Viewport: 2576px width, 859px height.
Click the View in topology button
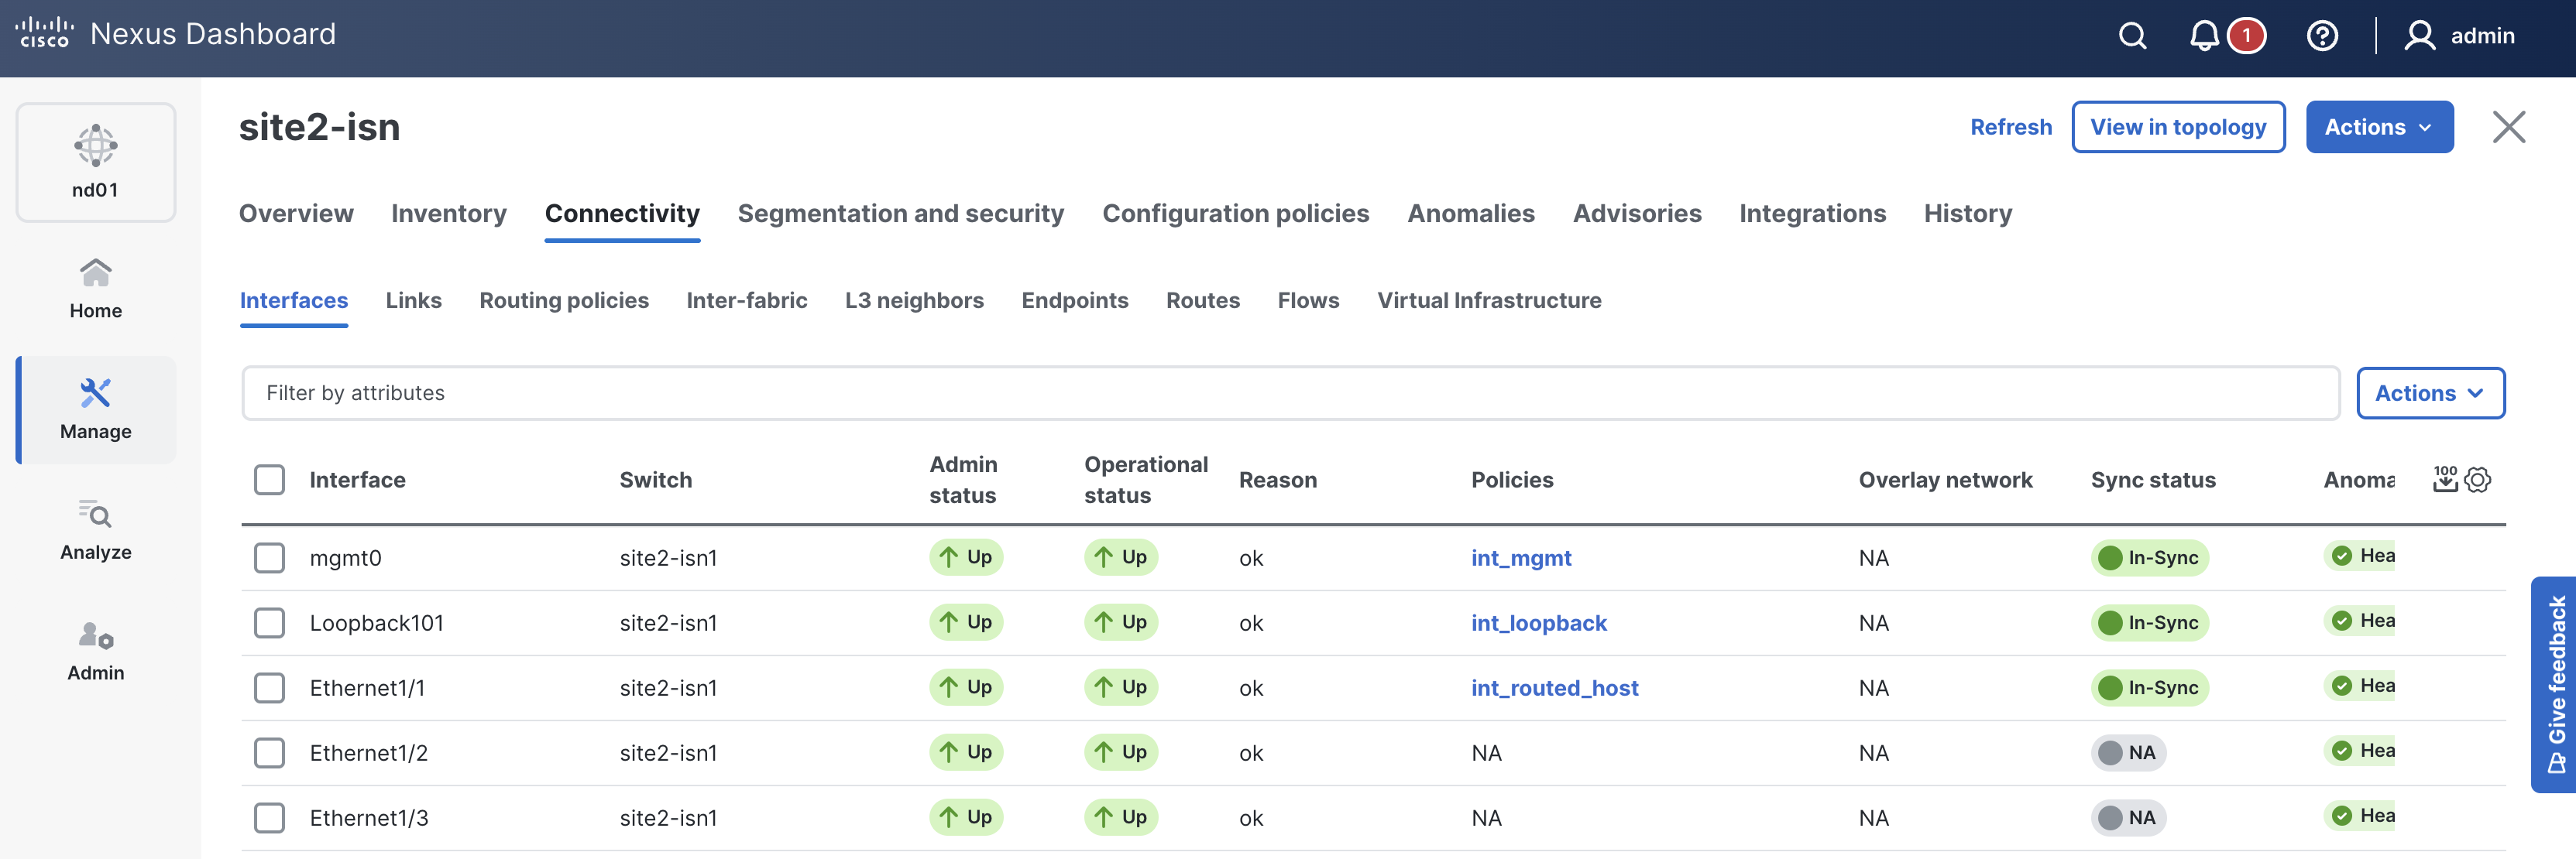tap(2177, 127)
